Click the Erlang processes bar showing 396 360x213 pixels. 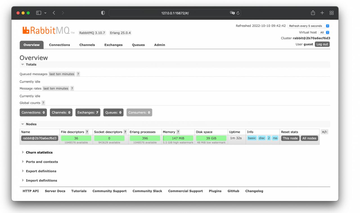(x=145, y=138)
